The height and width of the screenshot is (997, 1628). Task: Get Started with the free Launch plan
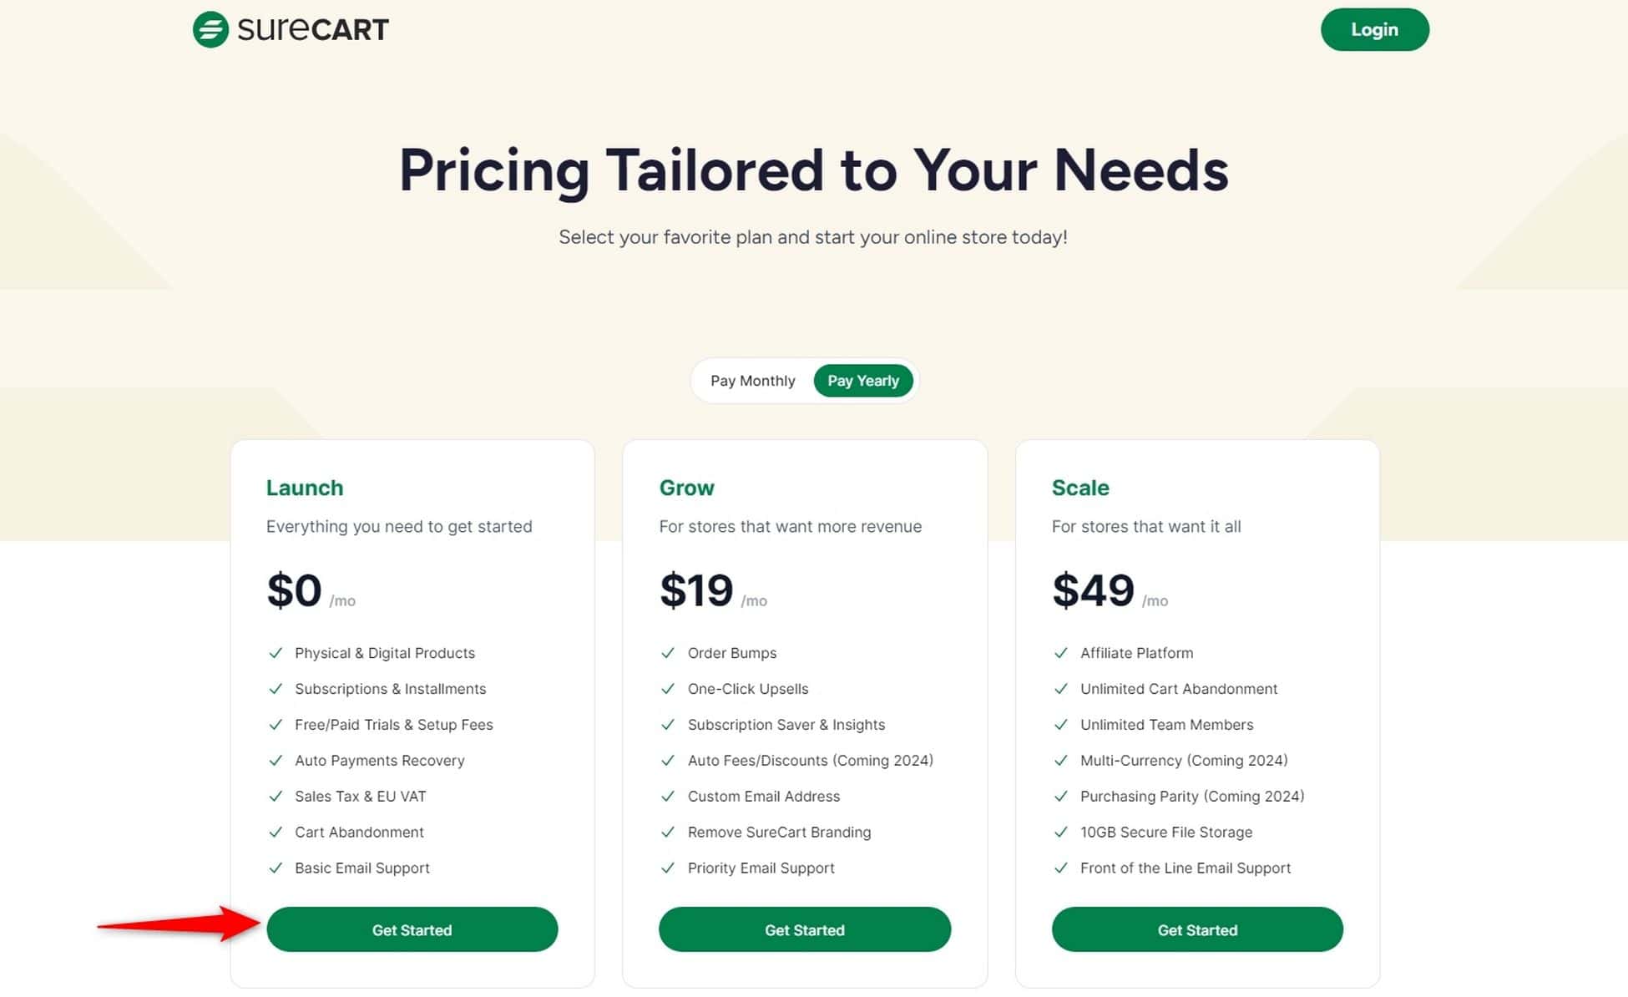point(412,929)
